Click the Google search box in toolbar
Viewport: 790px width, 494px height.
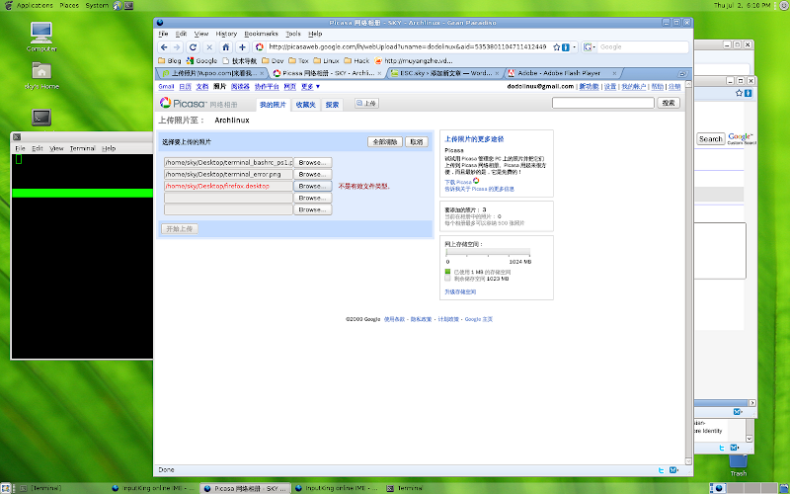643,46
